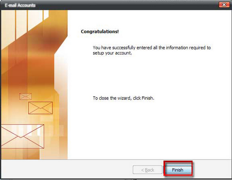Click the medium envelope icon in banner
The width and height of the screenshot is (232, 180).
[40, 108]
